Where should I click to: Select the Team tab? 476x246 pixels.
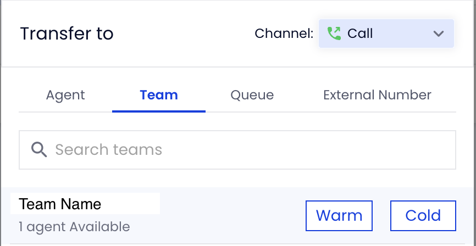point(159,95)
